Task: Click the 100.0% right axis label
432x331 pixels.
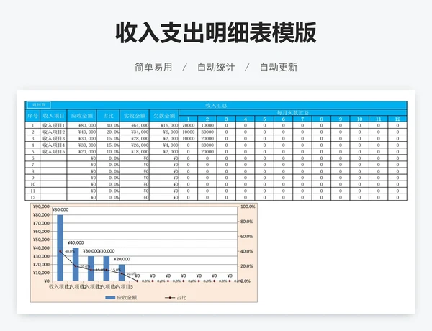Action: (248, 207)
